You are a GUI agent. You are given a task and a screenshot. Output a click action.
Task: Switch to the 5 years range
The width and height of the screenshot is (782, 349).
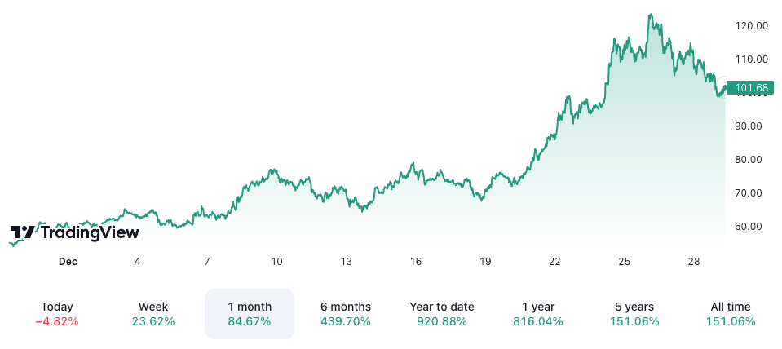[x=634, y=314]
